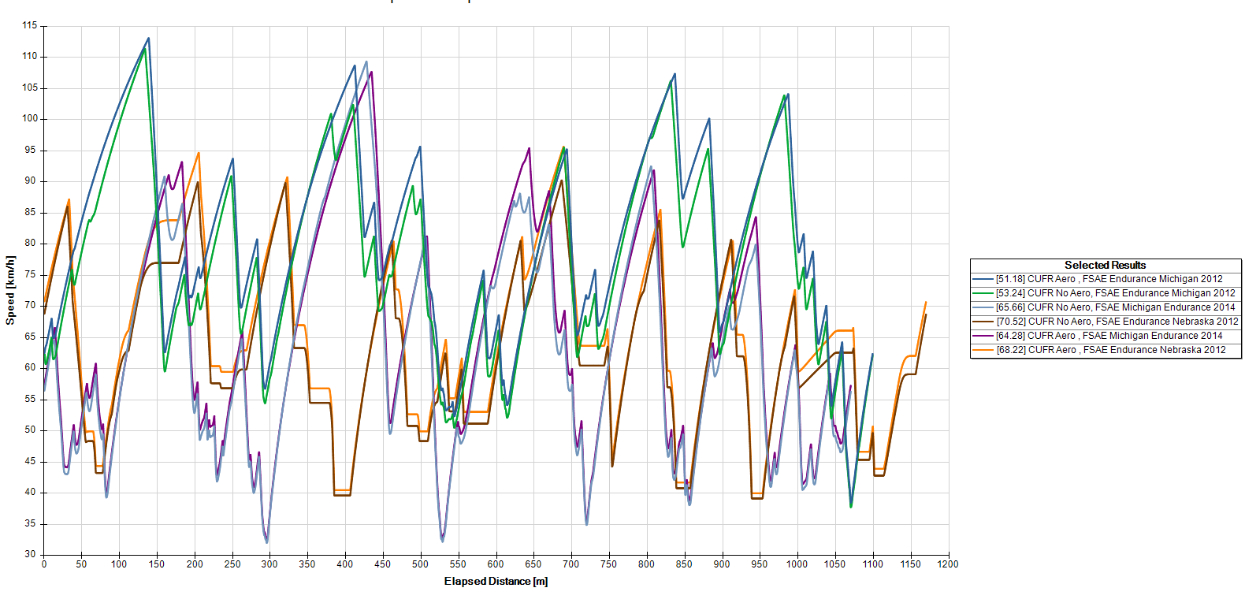Select the [64.28] CUFR Aero Michigan 2014 entry

[1109, 336]
